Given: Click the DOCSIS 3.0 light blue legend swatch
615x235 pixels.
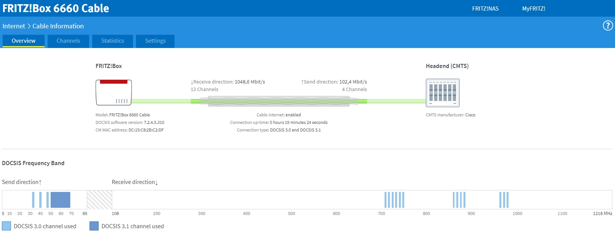Looking at the screenshot, I should pyautogui.click(x=6, y=226).
